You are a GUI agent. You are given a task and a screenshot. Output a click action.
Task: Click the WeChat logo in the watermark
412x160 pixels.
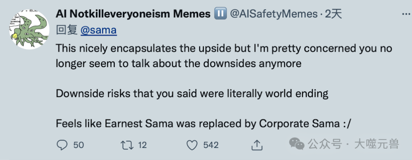click(296, 144)
